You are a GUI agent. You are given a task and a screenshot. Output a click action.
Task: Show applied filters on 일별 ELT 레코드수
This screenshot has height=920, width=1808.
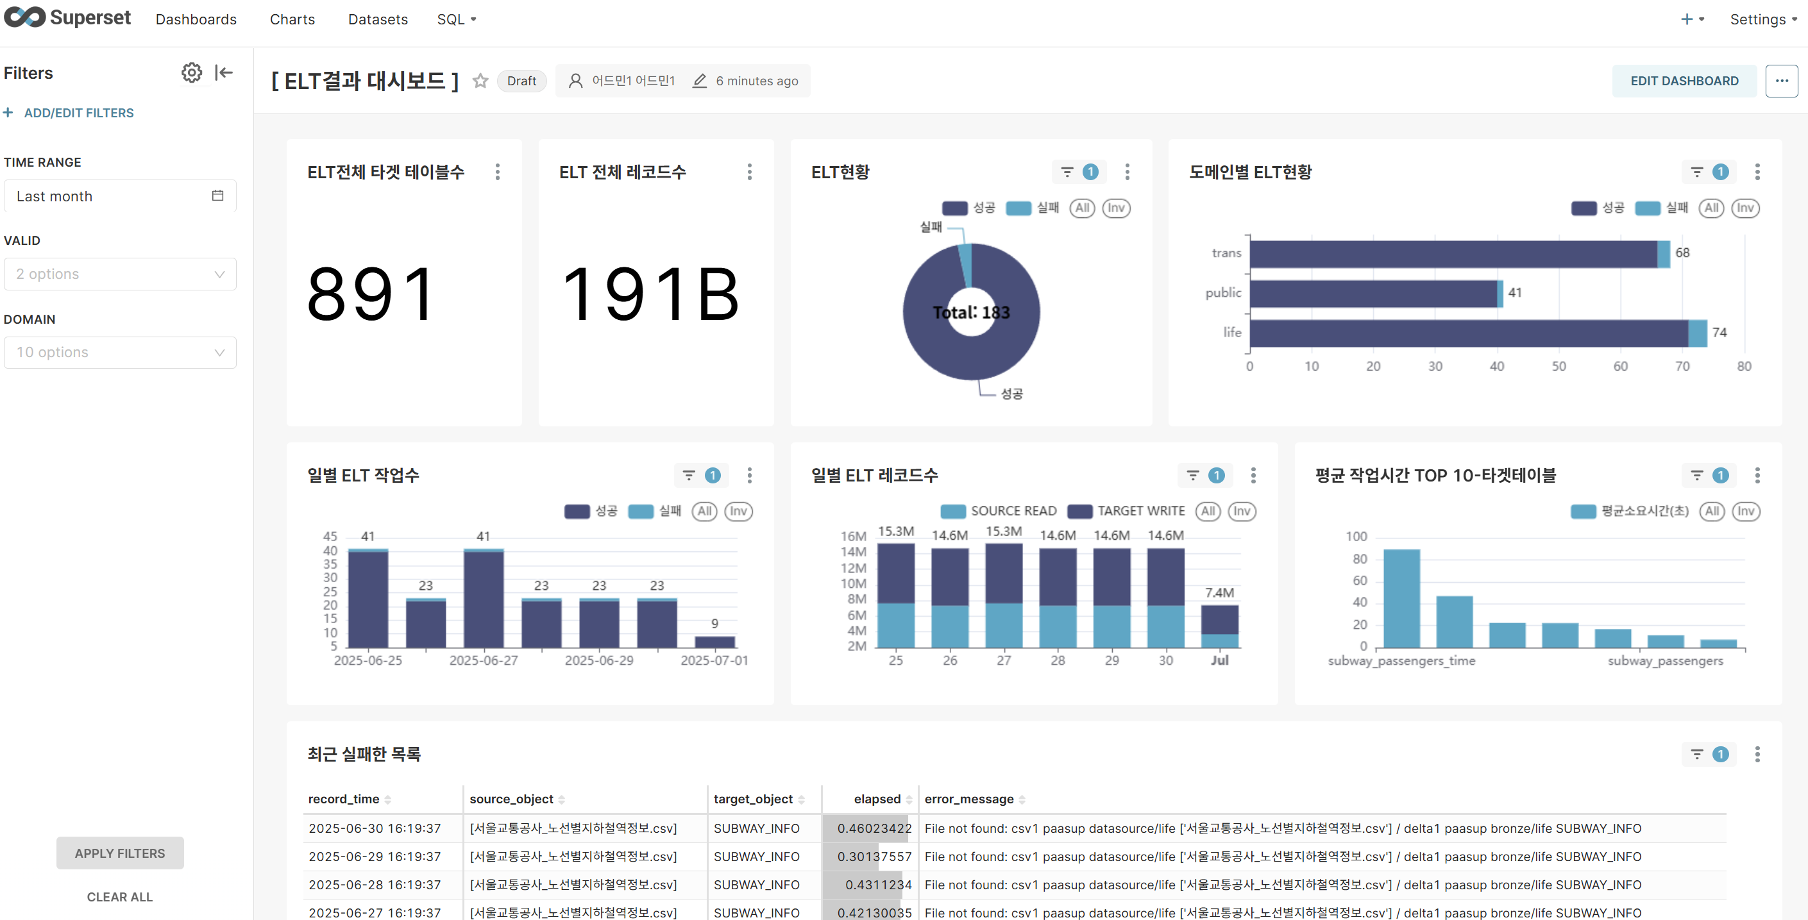point(1205,475)
